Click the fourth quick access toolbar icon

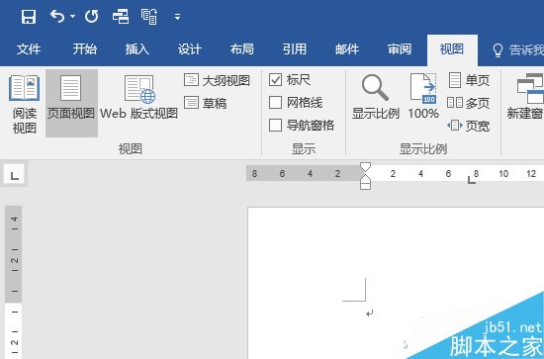pos(121,16)
